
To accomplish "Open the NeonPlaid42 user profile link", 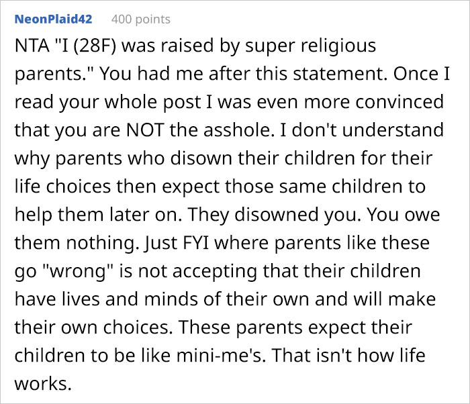I will (x=53, y=19).
